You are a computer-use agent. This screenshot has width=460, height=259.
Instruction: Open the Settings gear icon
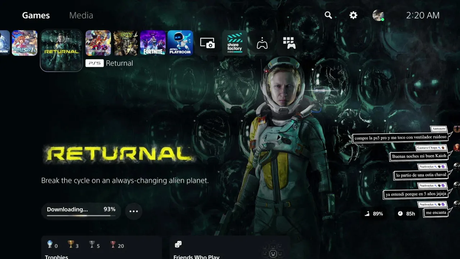click(x=354, y=15)
